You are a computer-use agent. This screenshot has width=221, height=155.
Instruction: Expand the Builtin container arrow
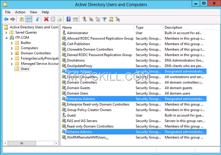point(12,43)
